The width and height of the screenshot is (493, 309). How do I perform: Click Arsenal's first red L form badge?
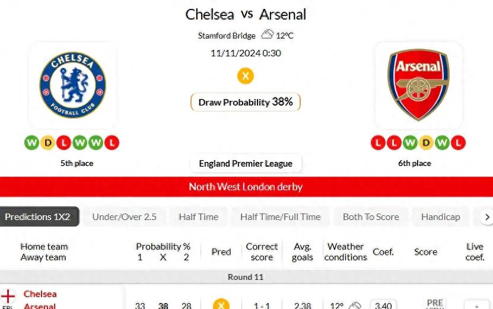(379, 143)
